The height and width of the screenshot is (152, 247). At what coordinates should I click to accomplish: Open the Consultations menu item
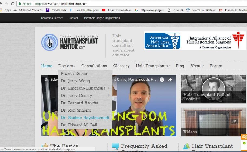point(94,66)
